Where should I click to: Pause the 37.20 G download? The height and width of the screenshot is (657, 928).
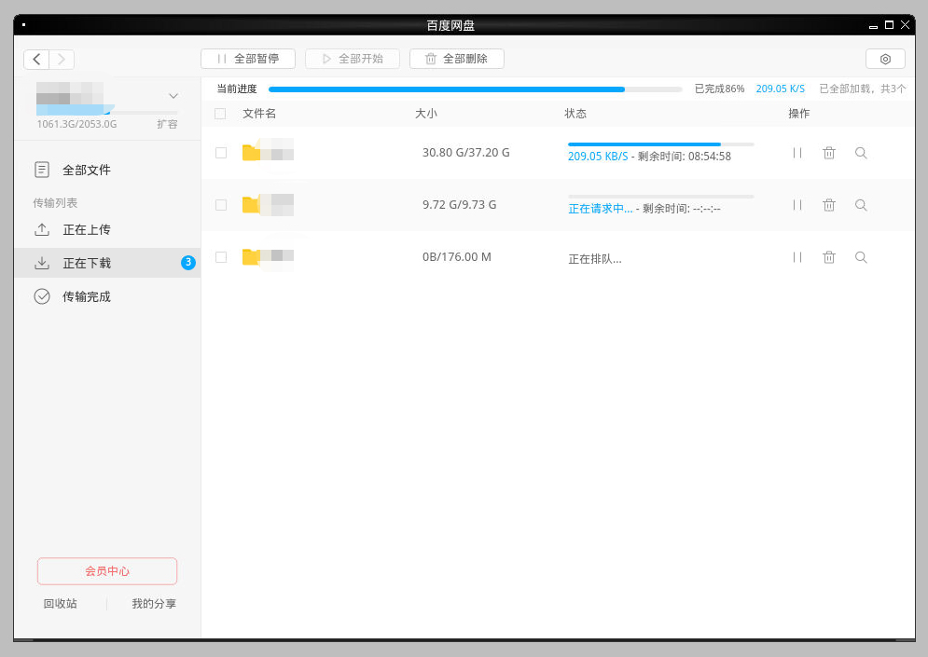click(797, 153)
